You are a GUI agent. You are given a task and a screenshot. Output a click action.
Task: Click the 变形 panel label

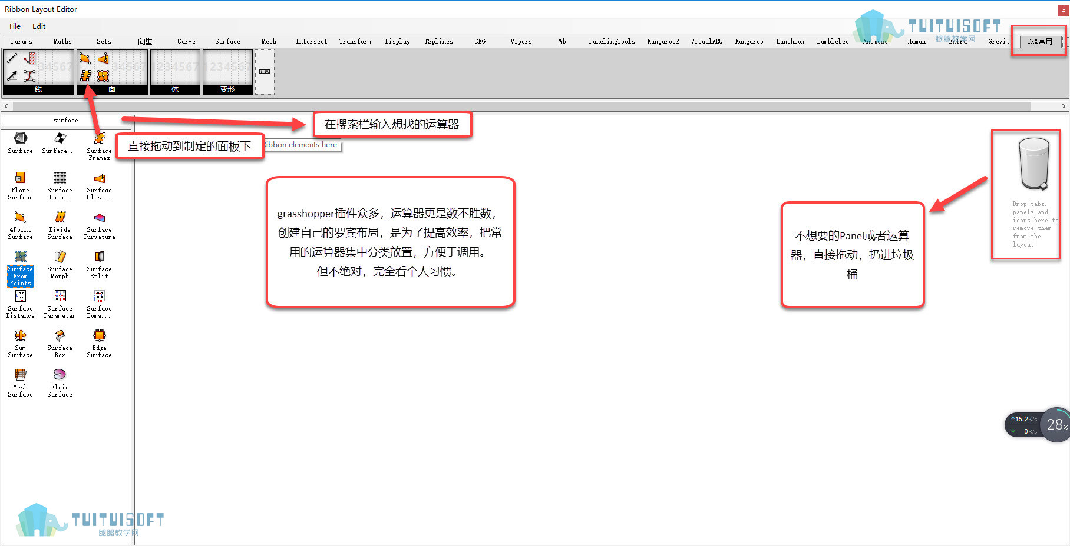tap(227, 89)
